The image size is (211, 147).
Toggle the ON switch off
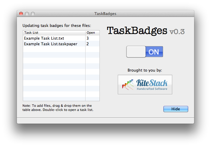click(x=145, y=52)
